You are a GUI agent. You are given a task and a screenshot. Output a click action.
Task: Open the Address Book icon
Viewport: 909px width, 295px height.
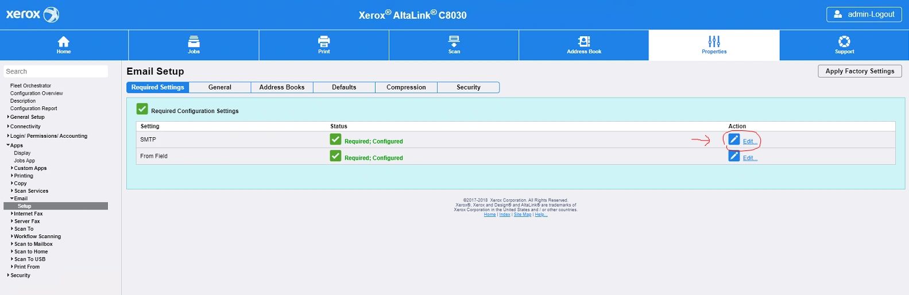click(584, 41)
